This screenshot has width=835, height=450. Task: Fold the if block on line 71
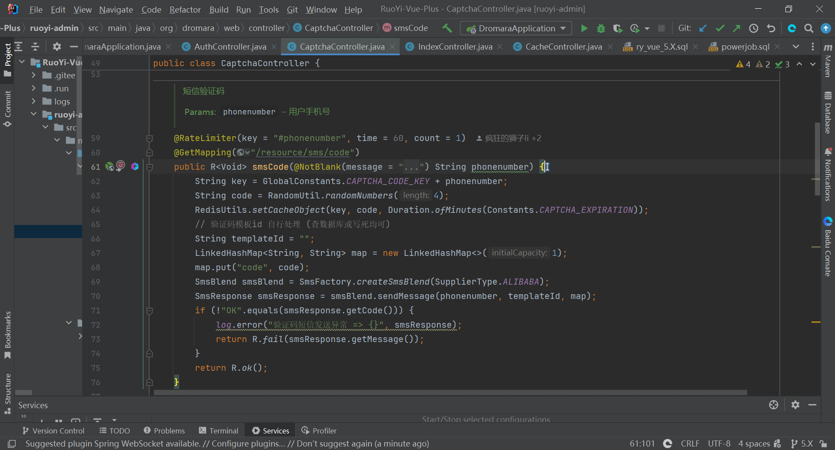tap(149, 311)
